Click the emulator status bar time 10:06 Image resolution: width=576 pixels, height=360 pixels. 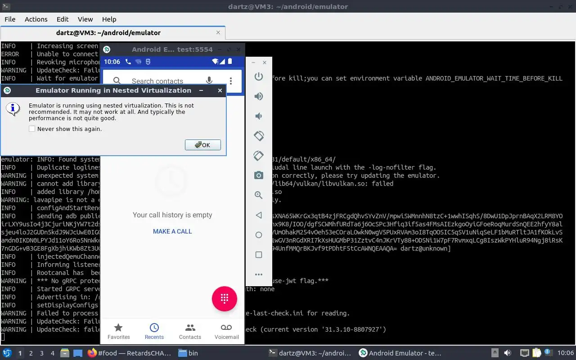[x=112, y=62]
